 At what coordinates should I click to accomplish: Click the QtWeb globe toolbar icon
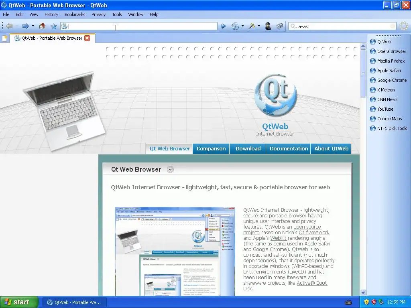coord(235,26)
